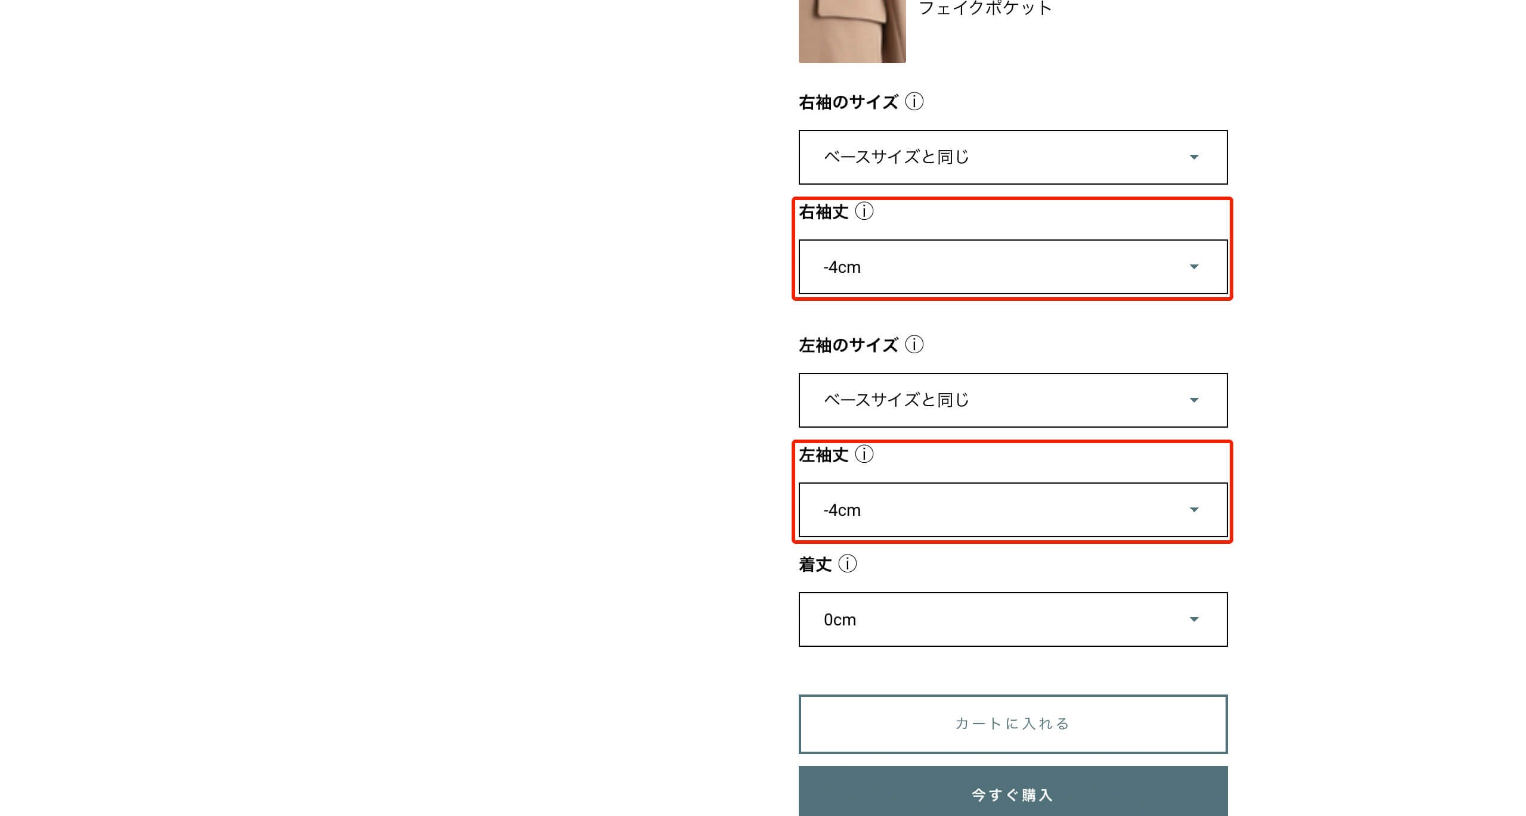Click the dropdown arrow for 右袖丈
The width and height of the screenshot is (1526, 816).
point(1194,266)
